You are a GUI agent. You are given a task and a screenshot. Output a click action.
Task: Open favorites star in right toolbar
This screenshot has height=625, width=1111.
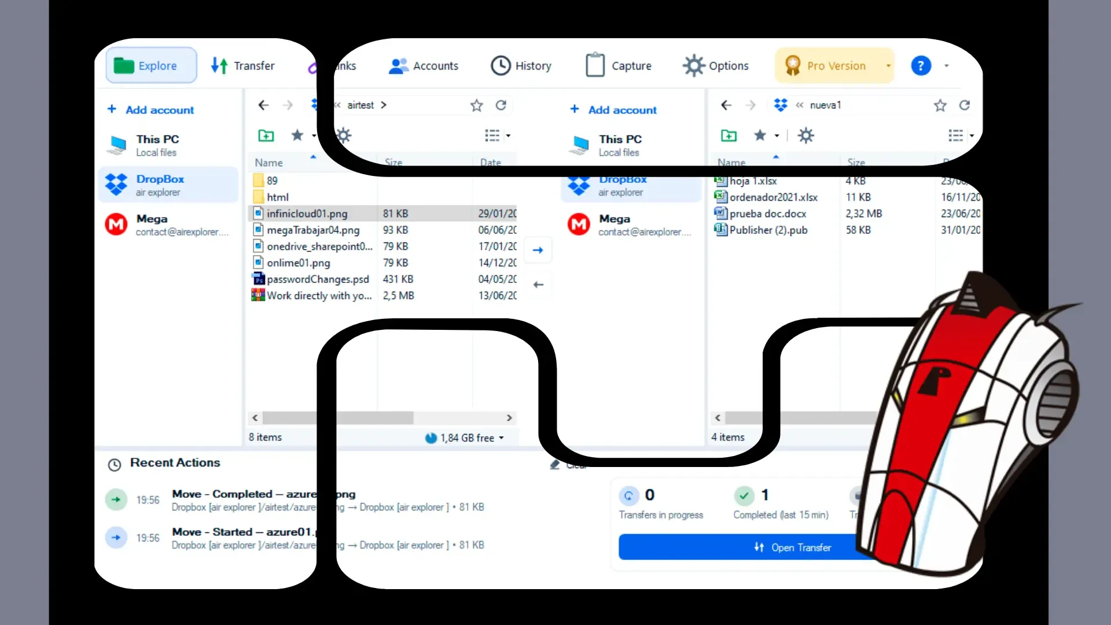point(760,135)
